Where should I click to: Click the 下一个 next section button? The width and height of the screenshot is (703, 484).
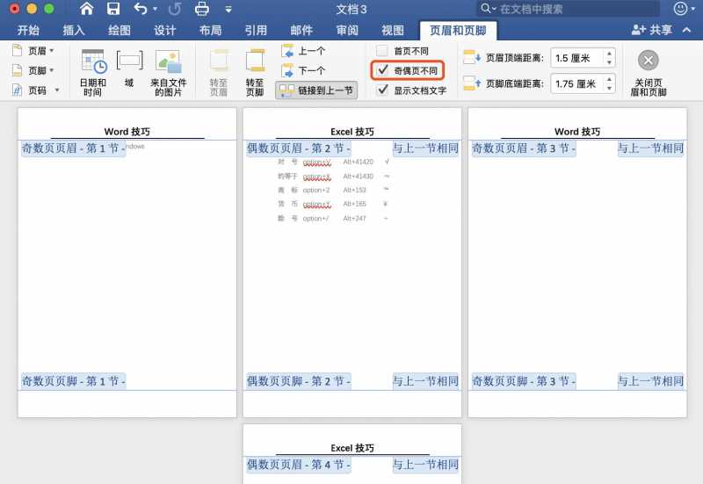303,70
